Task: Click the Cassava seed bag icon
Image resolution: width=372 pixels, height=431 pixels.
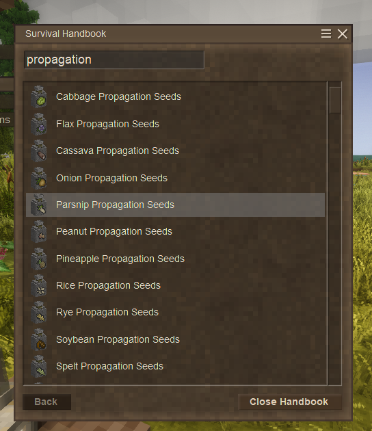Action: tap(38, 151)
